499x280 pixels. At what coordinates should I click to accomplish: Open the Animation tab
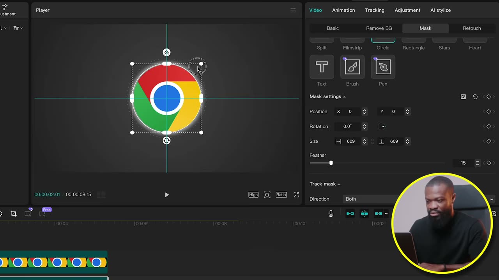tap(343, 10)
